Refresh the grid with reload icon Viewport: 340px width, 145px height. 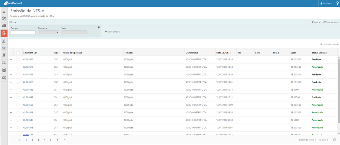[334, 140]
